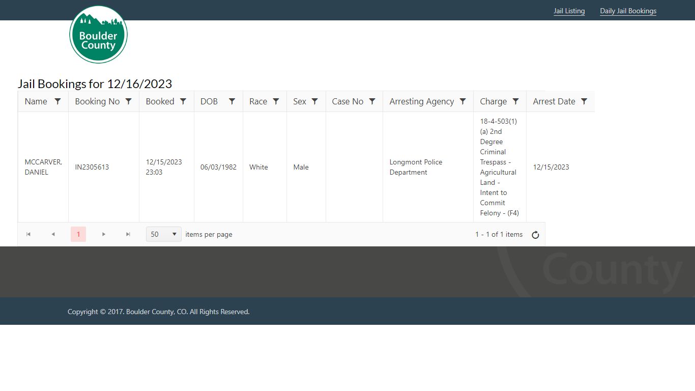Open the Arresting Agency column filter icon

coord(462,101)
